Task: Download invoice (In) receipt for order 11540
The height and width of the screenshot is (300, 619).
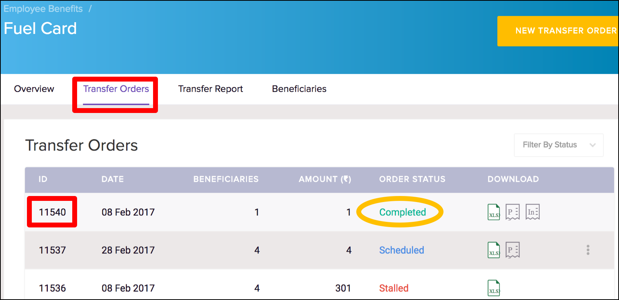Action: click(x=532, y=212)
